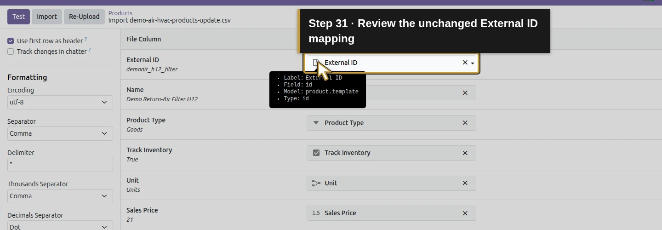Clear the Track Inventory field mapping

pos(465,153)
